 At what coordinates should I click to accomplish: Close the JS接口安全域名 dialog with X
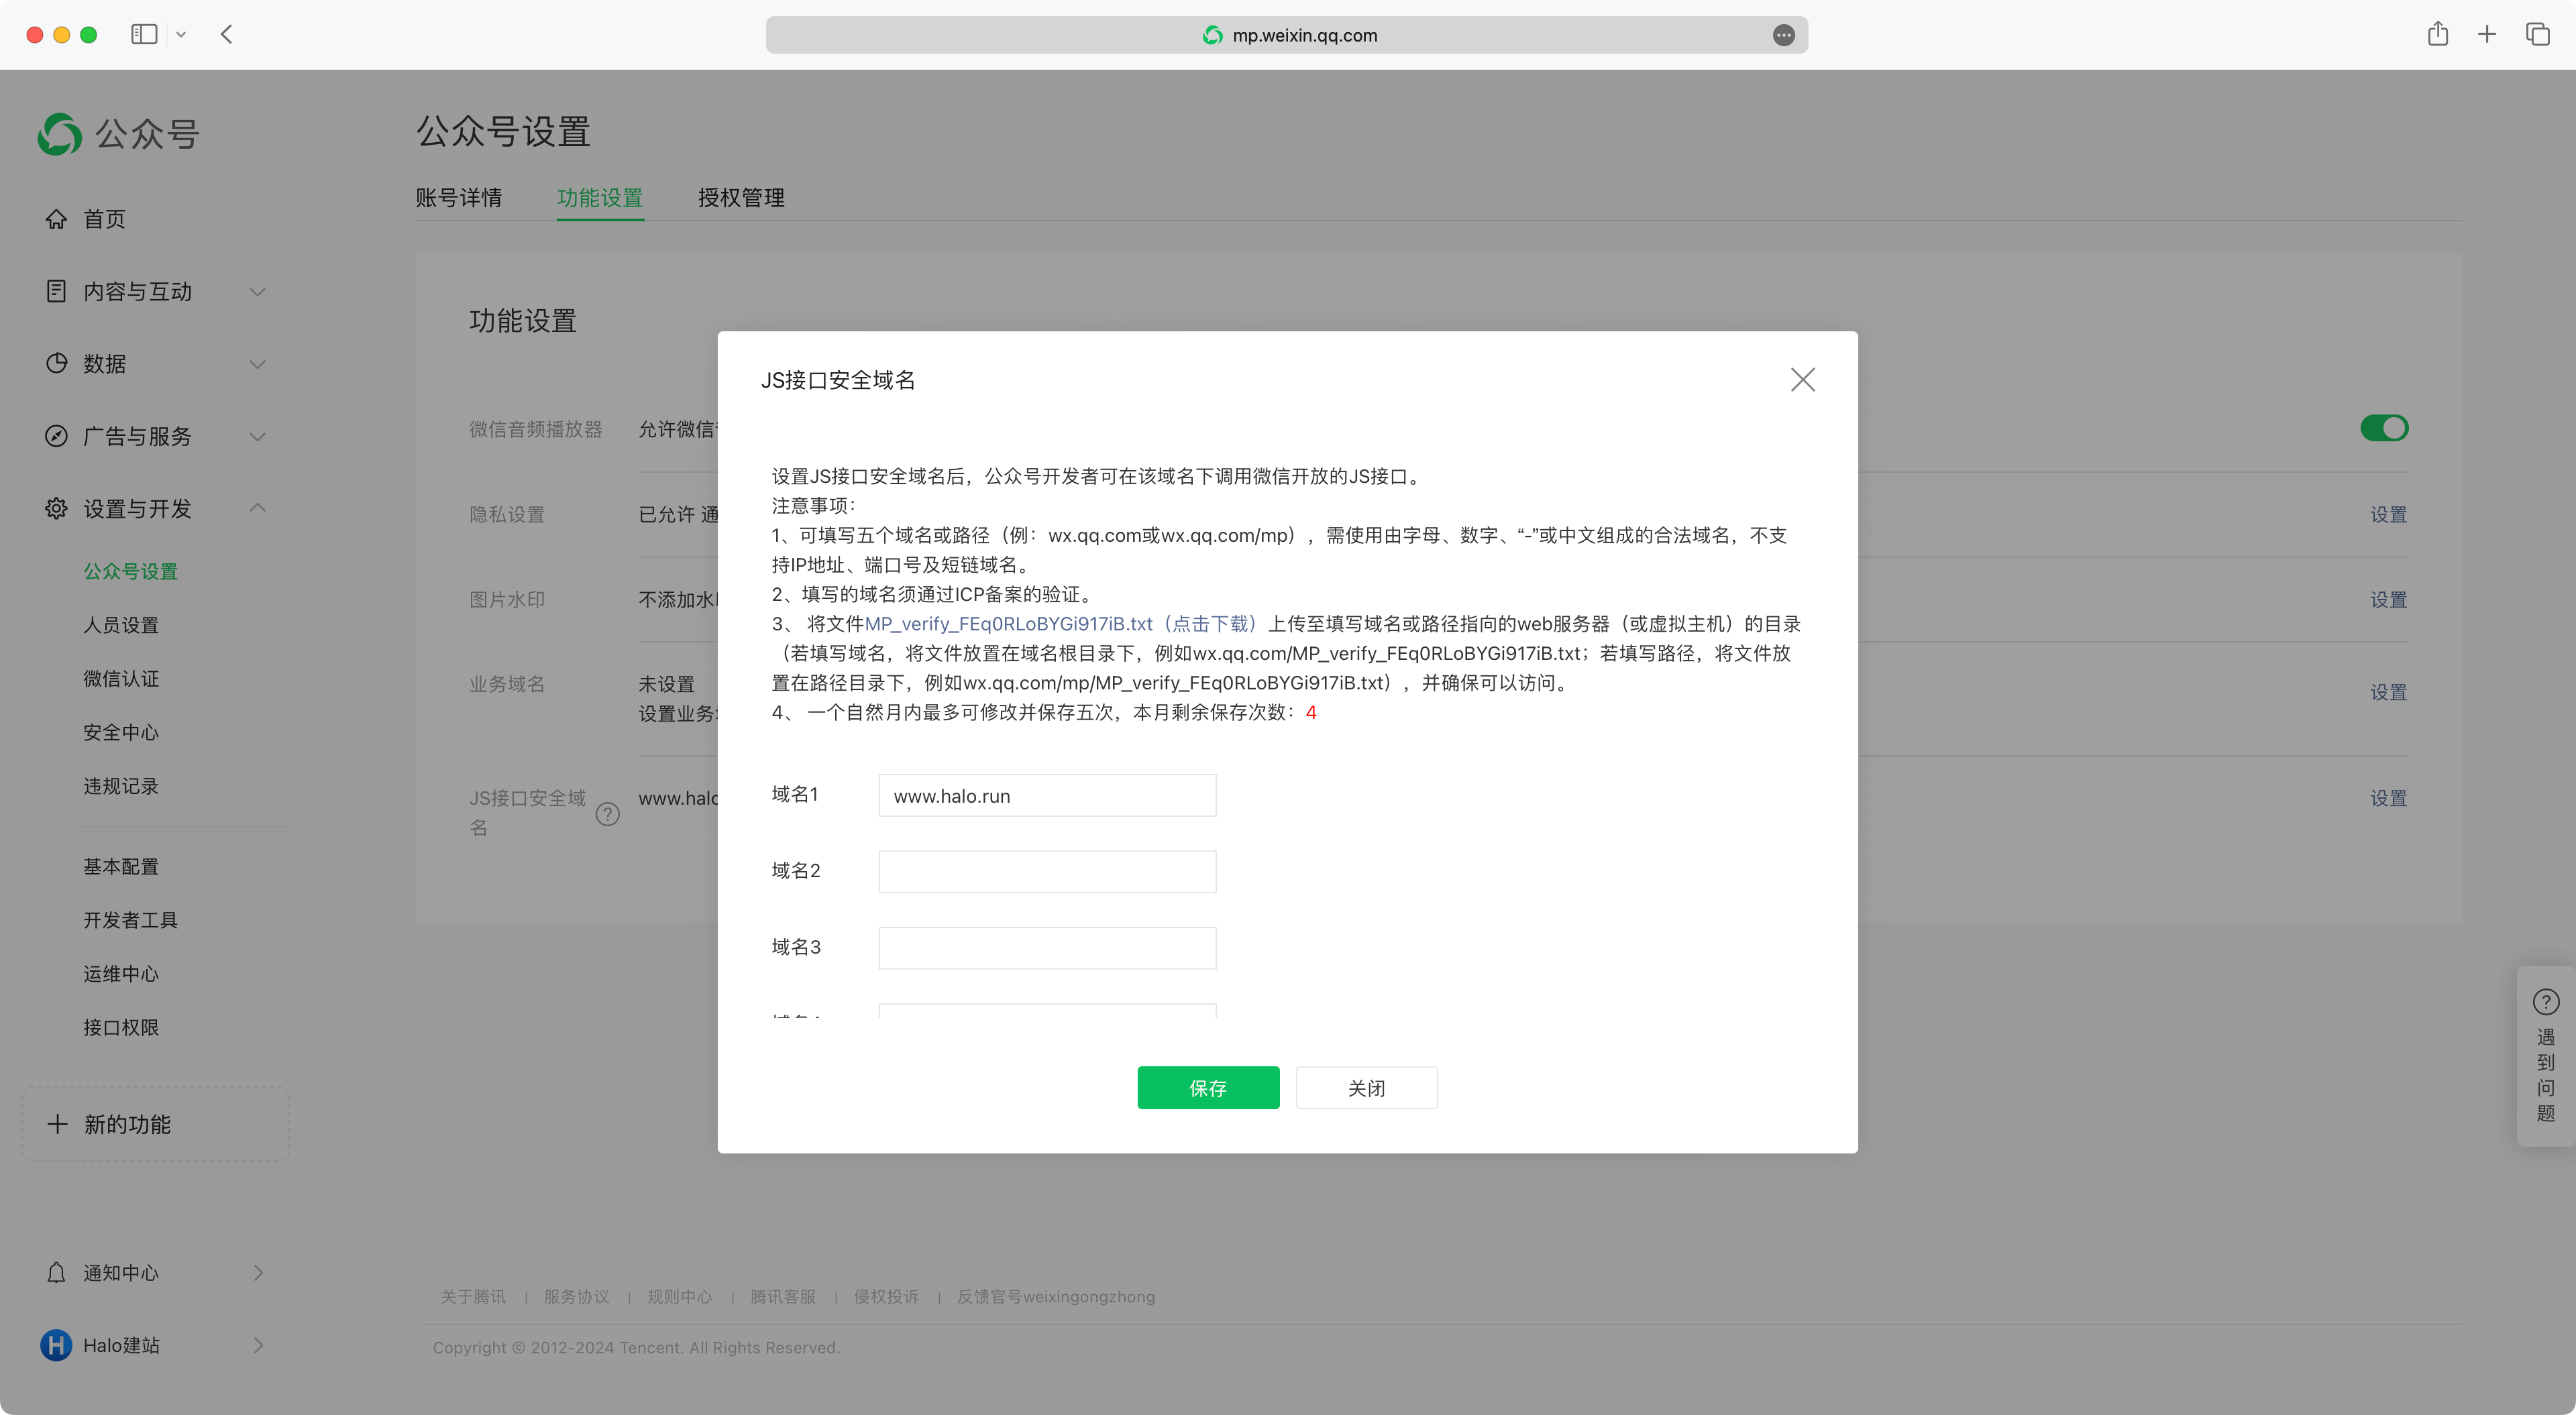coord(1802,380)
